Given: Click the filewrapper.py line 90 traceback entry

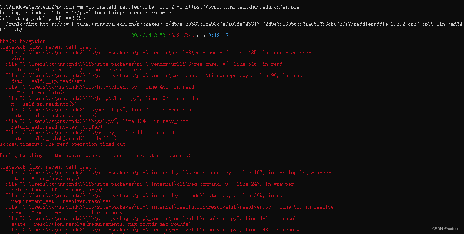Looking at the screenshot, I should tap(153, 75).
